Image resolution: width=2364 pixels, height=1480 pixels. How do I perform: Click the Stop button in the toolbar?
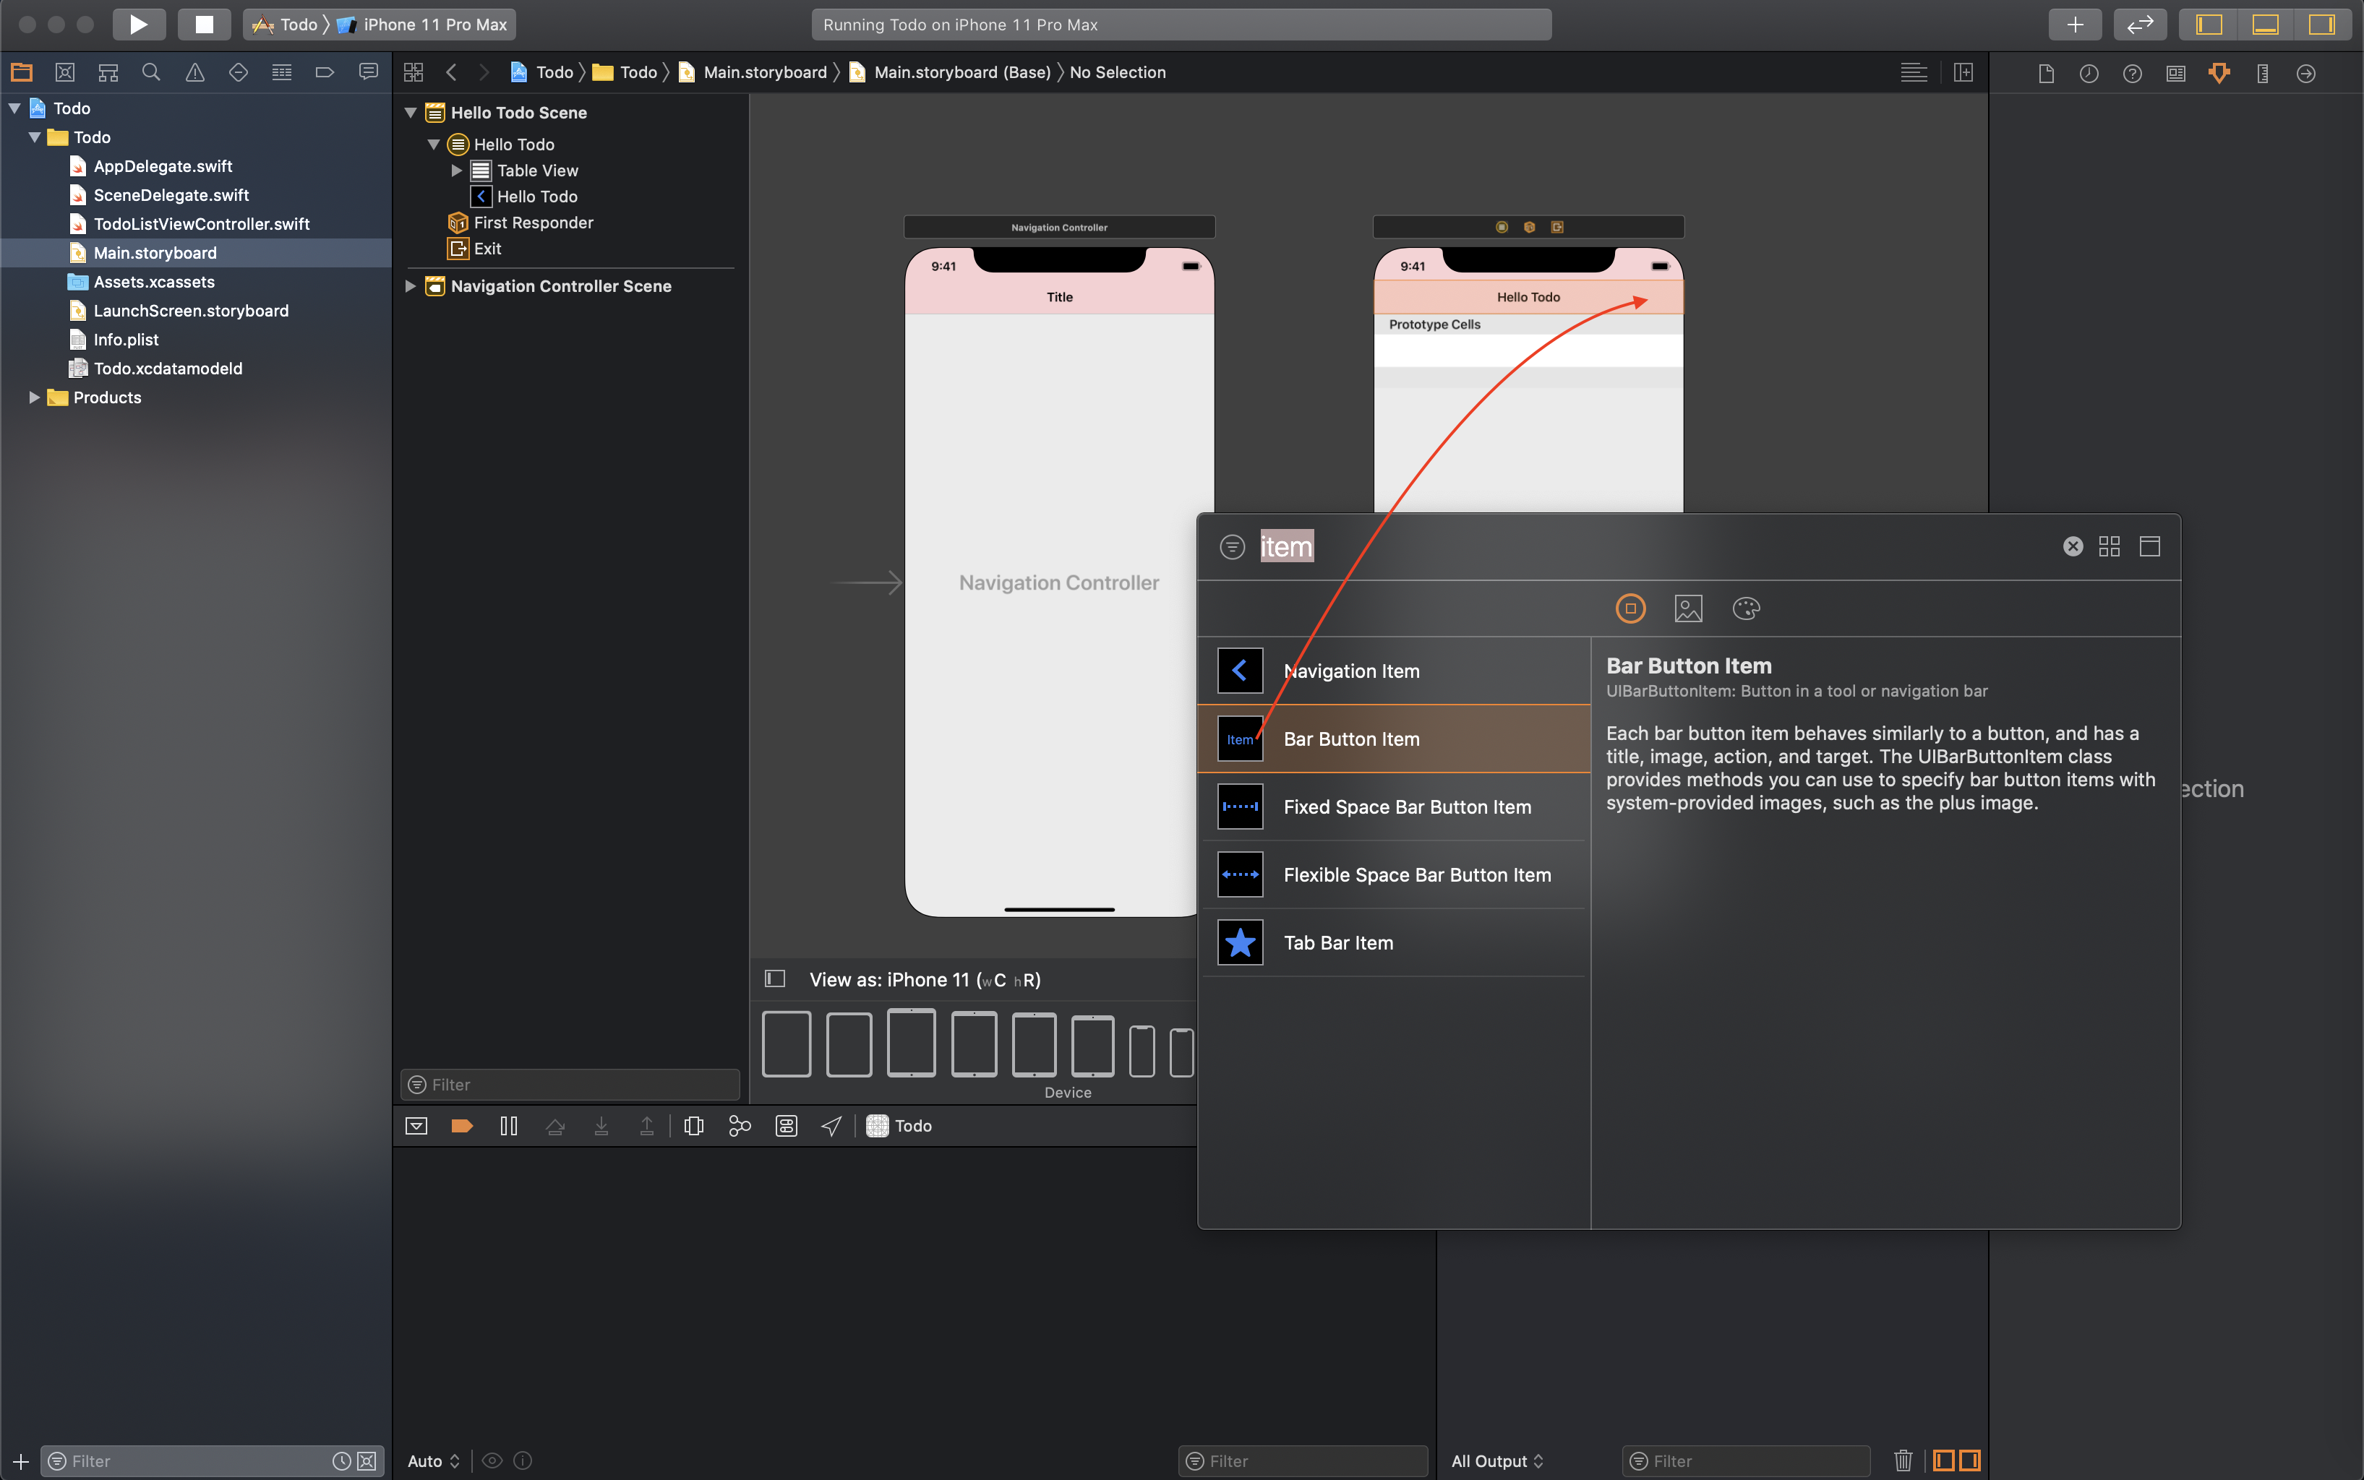point(204,25)
